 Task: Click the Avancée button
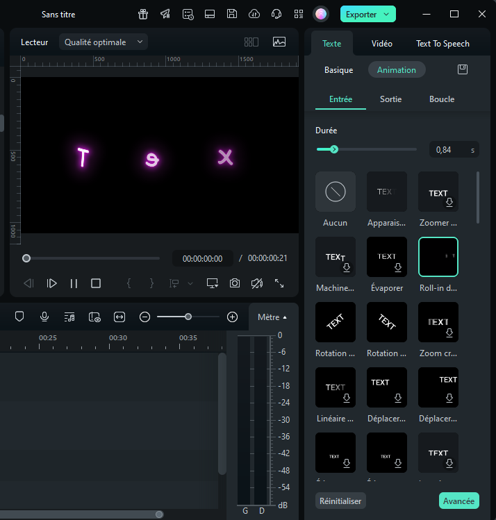tap(459, 501)
